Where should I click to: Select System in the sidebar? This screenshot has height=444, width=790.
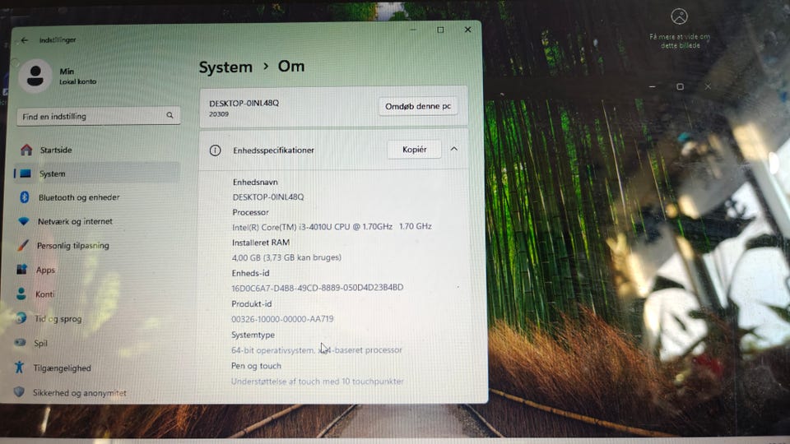point(97,173)
